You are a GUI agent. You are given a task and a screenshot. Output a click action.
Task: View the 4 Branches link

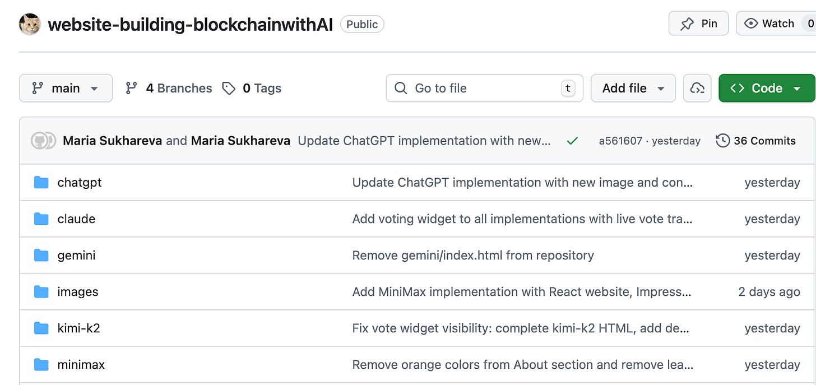169,89
